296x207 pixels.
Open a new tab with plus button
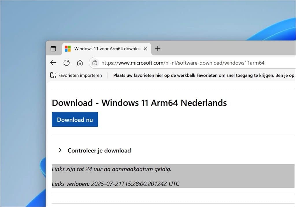[158, 49]
